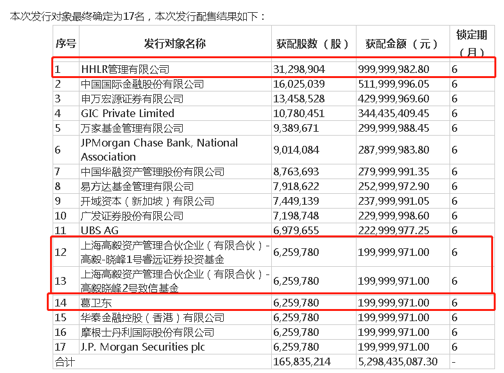
Task: Click the 获配金额（元） column header
Action: point(401,44)
